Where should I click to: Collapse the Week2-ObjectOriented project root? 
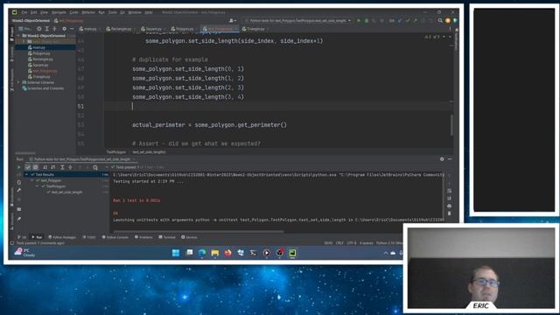[19, 36]
